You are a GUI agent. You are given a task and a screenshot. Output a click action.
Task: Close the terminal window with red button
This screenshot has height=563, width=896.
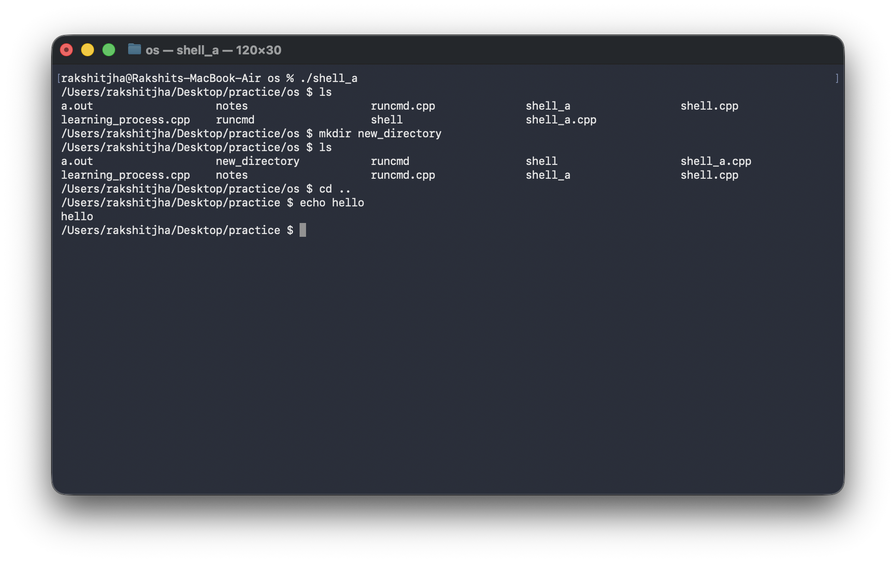coord(66,50)
